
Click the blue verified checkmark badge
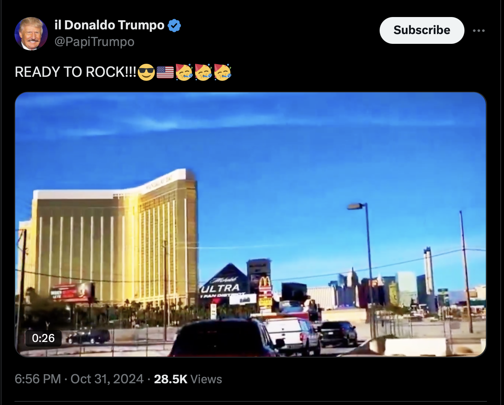tap(174, 25)
